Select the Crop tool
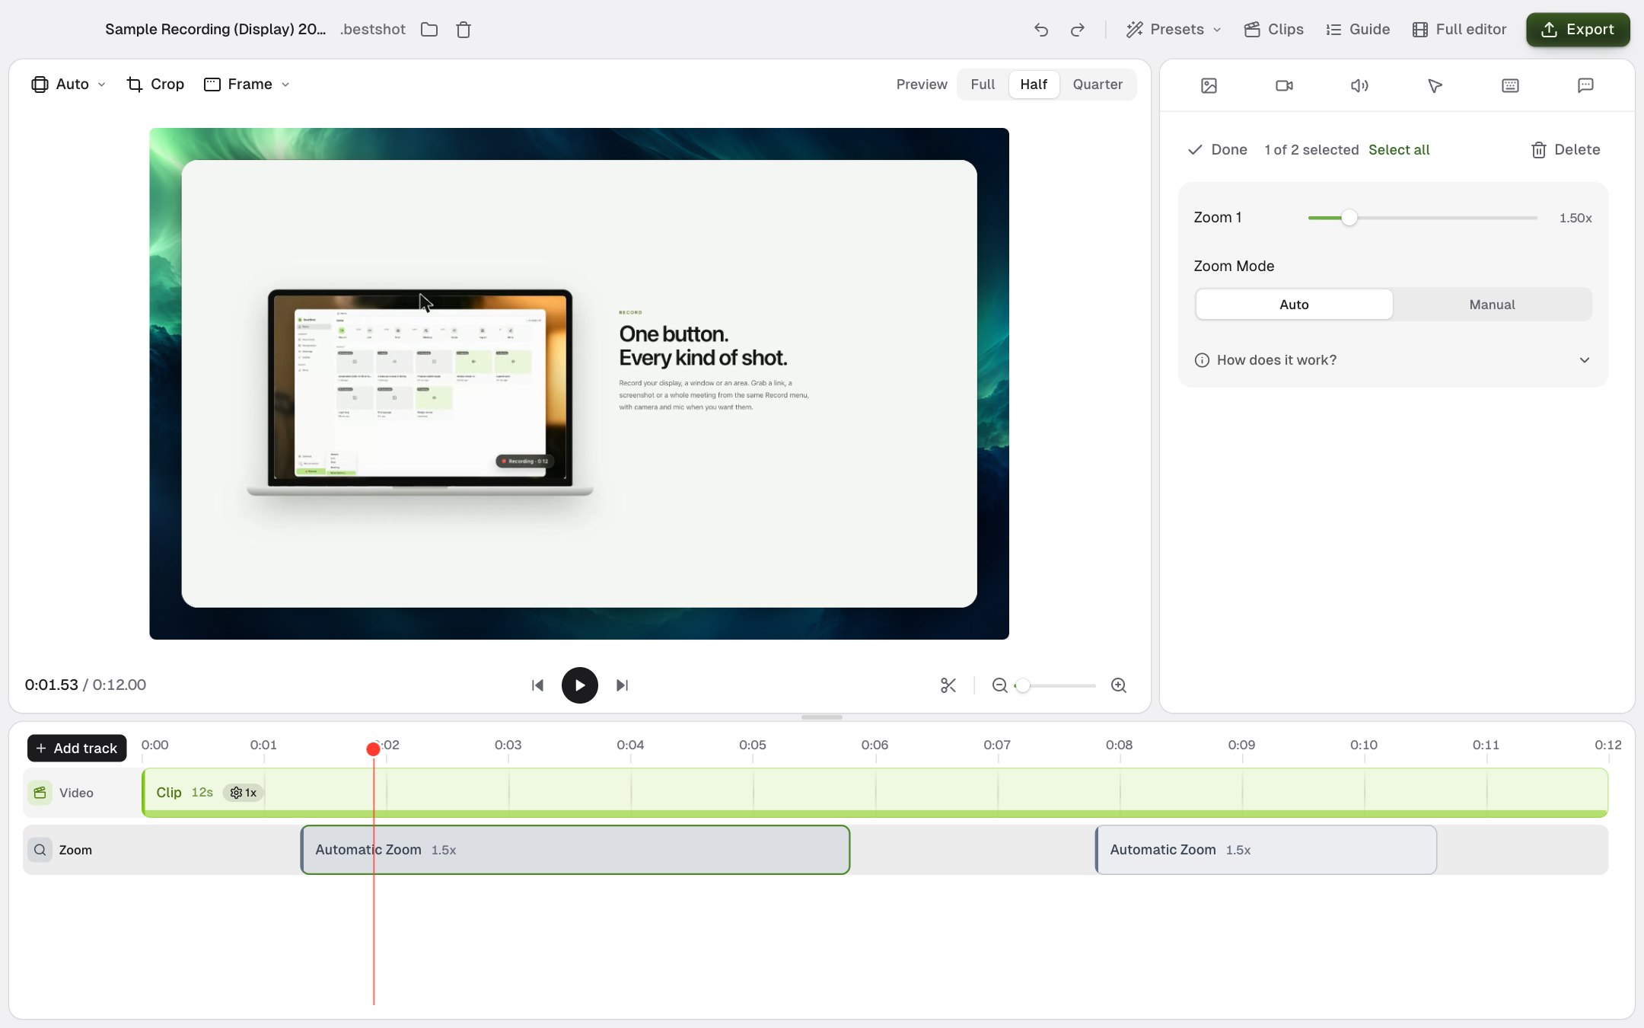Viewport: 1644px width, 1028px height. [x=155, y=85]
